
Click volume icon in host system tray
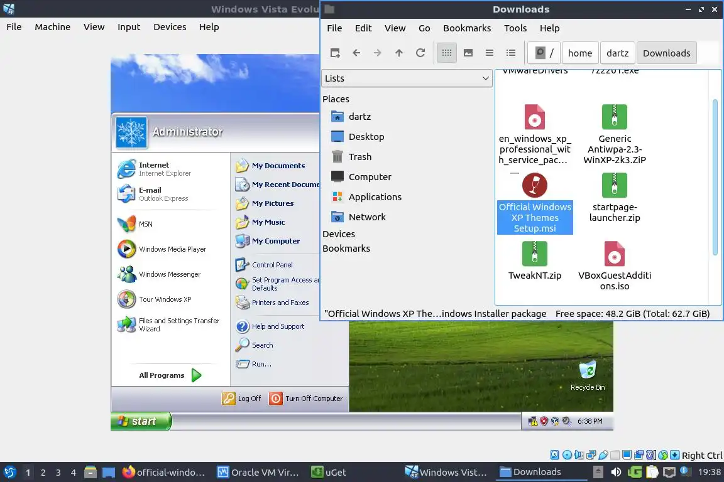pos(615,473)
